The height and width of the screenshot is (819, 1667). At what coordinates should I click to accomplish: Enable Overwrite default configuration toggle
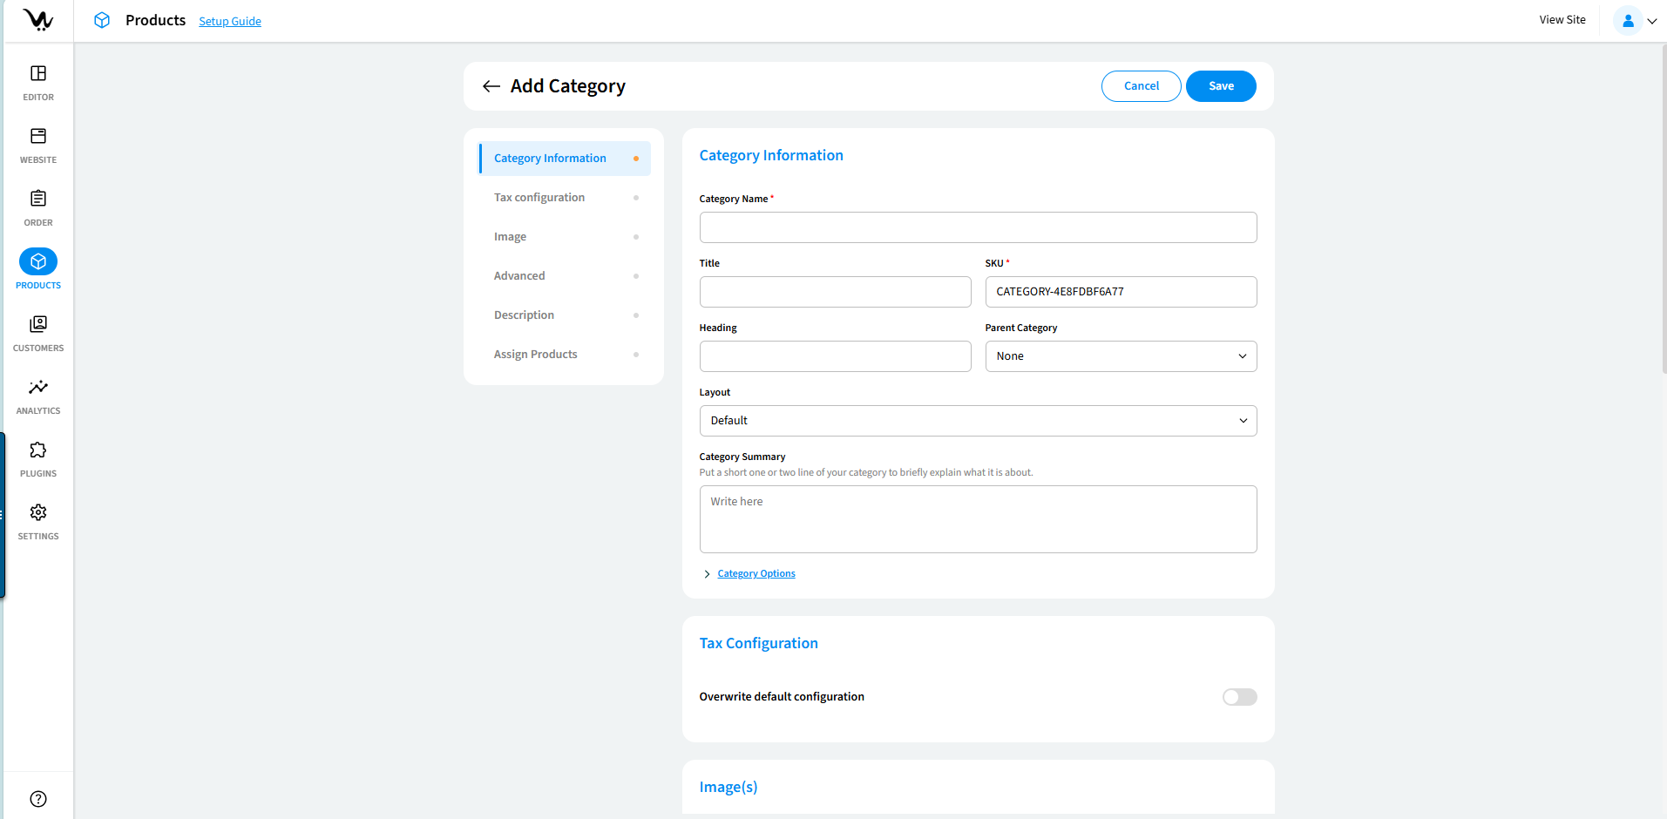tap(1239, 697)
